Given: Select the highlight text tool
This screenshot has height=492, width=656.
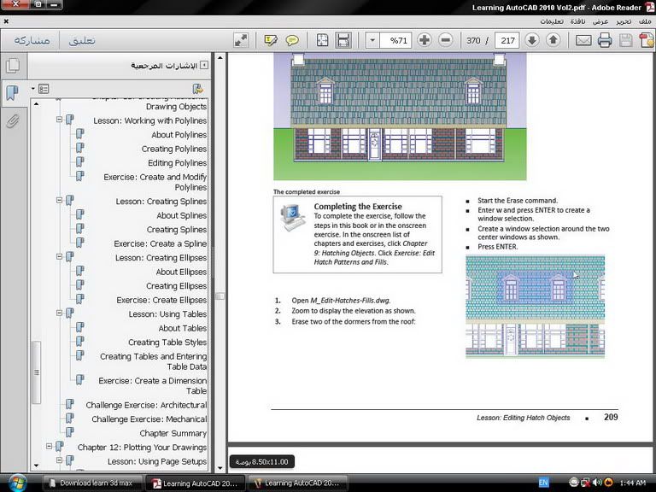Looking at the screenshot, I should [271, 40].
